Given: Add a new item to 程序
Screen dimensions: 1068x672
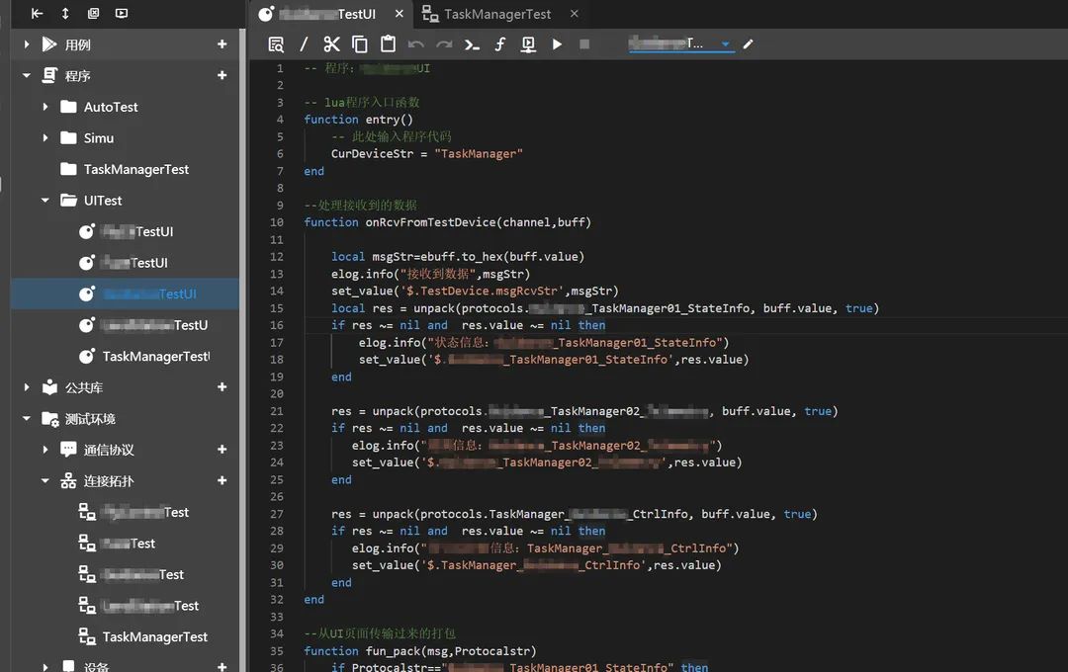Looking at the screenshot, I should coord(222,75).
